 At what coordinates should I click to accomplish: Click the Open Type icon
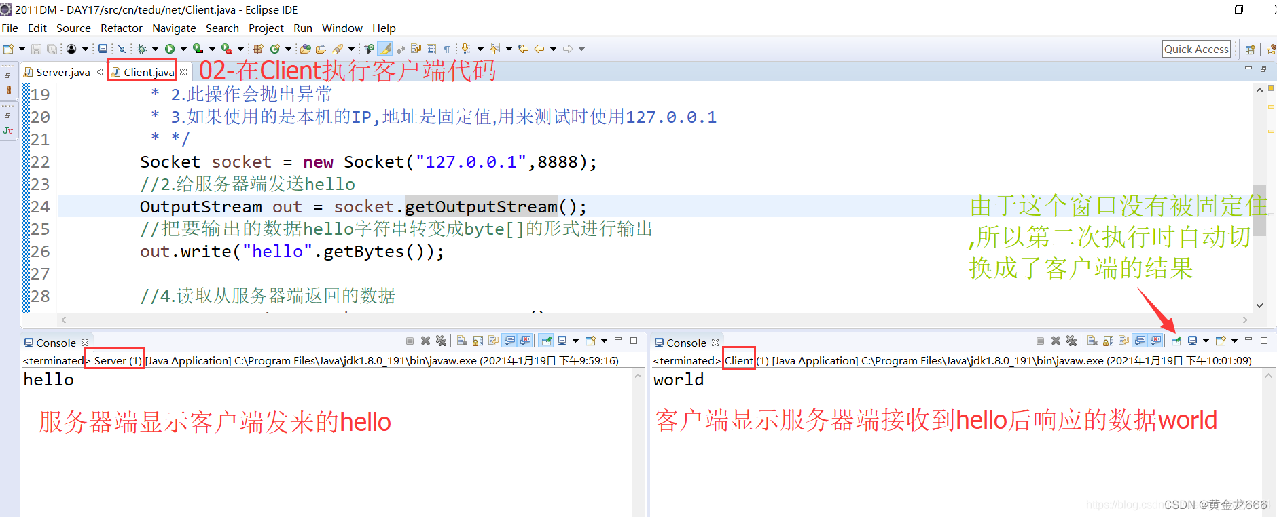306,49
